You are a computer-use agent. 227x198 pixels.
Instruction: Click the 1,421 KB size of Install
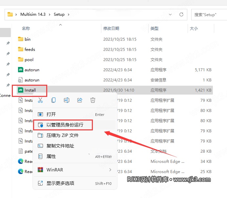pyautogui.click(x=203, y=90)
